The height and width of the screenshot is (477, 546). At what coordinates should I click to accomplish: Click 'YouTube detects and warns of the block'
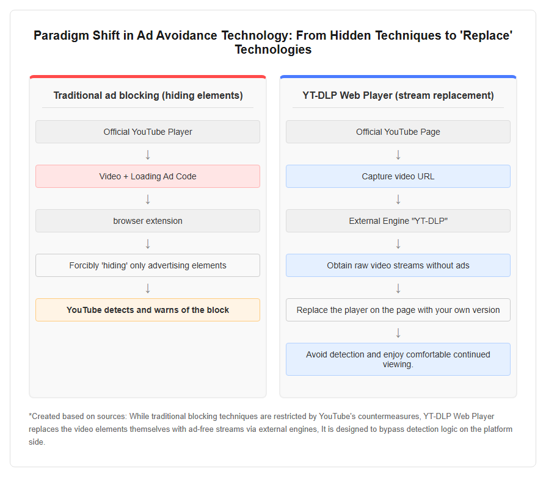point(148,310)
